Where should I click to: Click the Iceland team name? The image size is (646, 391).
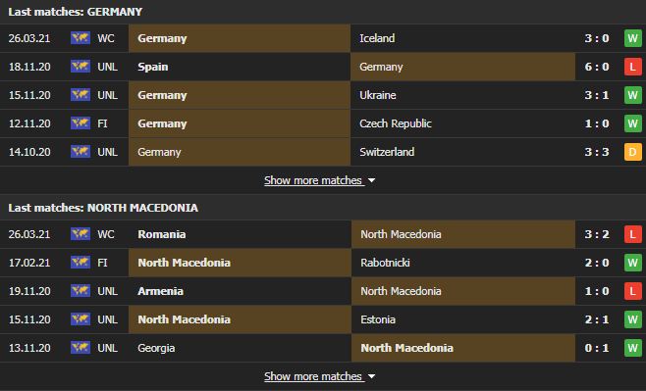(377, 38)
